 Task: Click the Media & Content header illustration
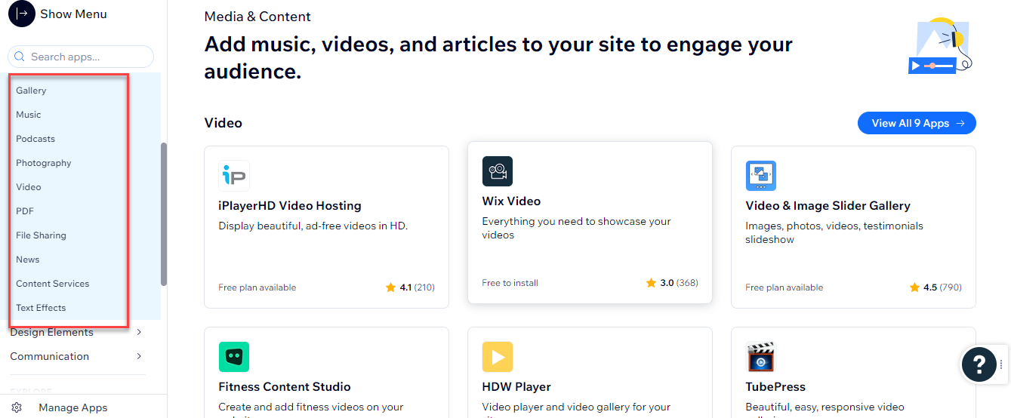click(940, 45)
